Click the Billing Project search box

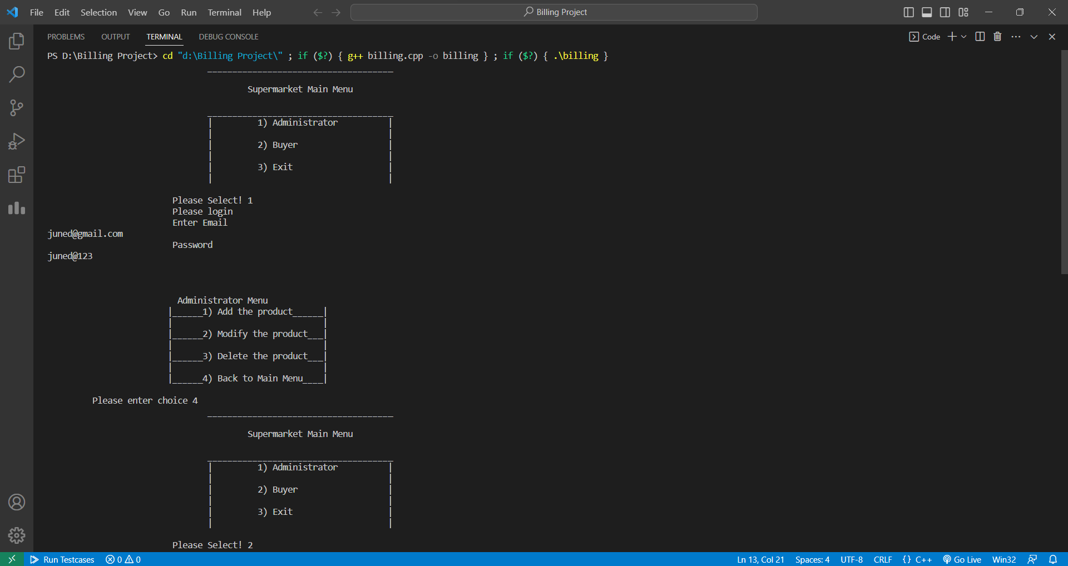pyautogui.click(x=554, y=12)
